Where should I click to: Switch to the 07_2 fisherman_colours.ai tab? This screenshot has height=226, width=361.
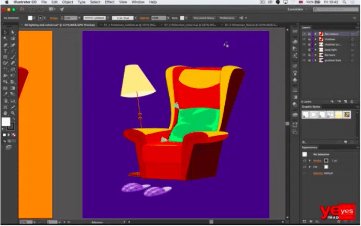coord(190,25)
